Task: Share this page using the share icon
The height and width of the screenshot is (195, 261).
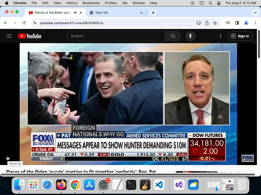Action: (207, 23)
